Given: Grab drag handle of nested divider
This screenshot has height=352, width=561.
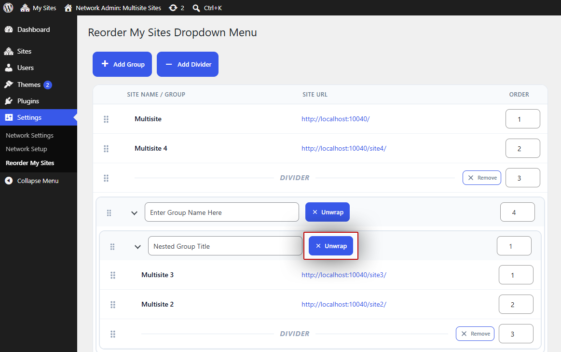Looking at the screenshot, I should point(113,334).
